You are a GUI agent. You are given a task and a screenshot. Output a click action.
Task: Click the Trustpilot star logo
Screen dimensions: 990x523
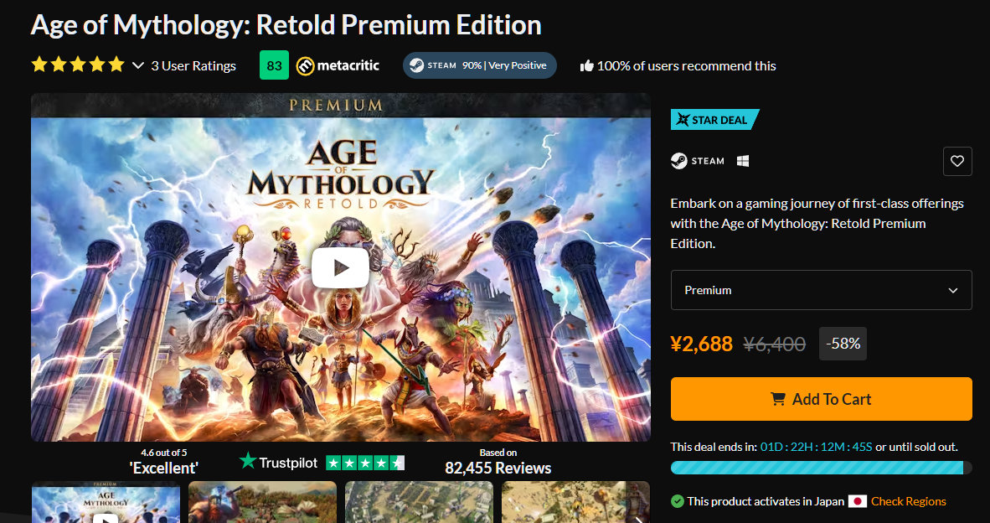[x=248, y=462]
